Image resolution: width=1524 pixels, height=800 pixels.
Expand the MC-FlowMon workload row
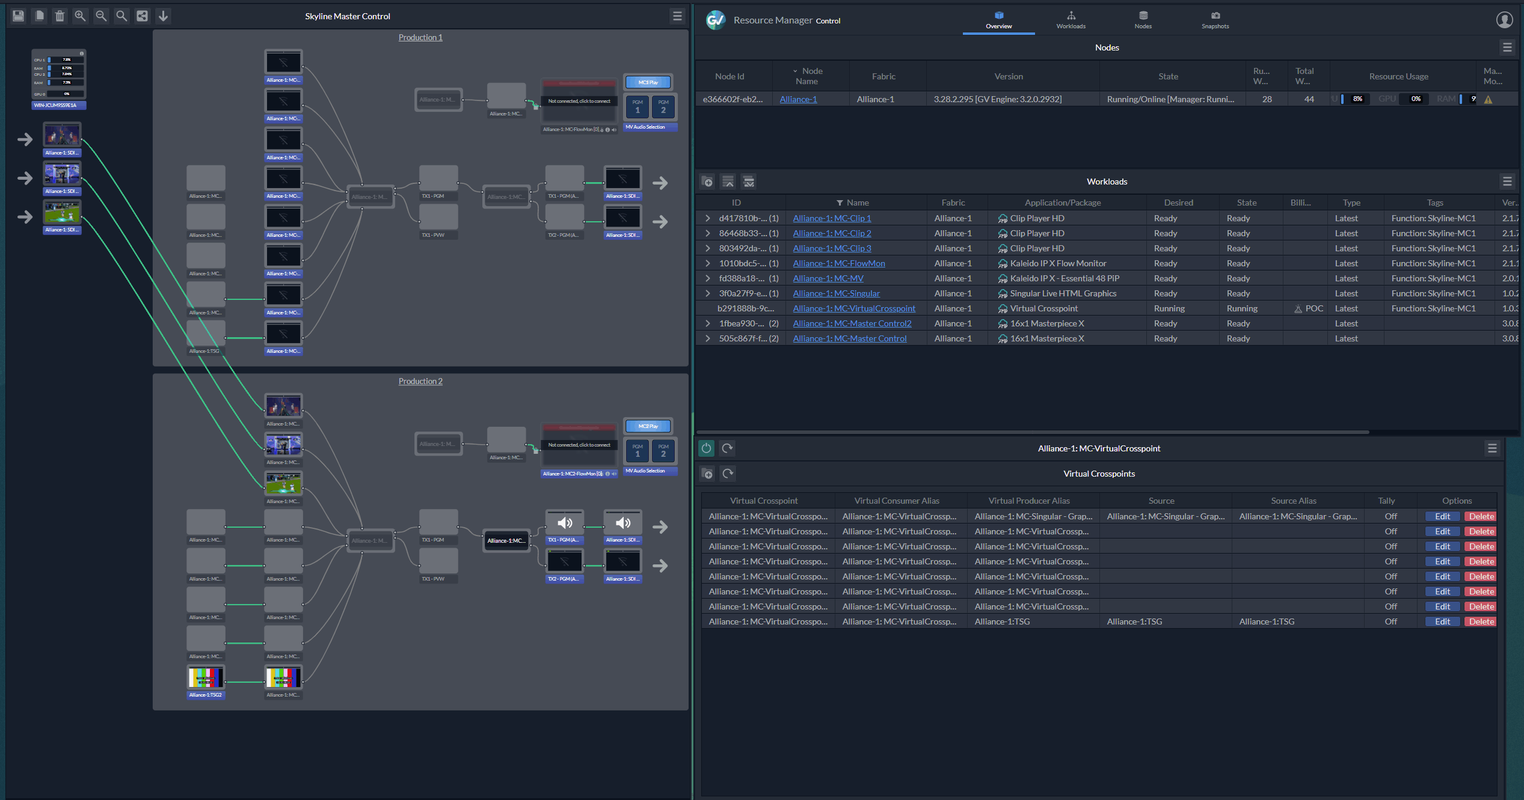[708, 263]
